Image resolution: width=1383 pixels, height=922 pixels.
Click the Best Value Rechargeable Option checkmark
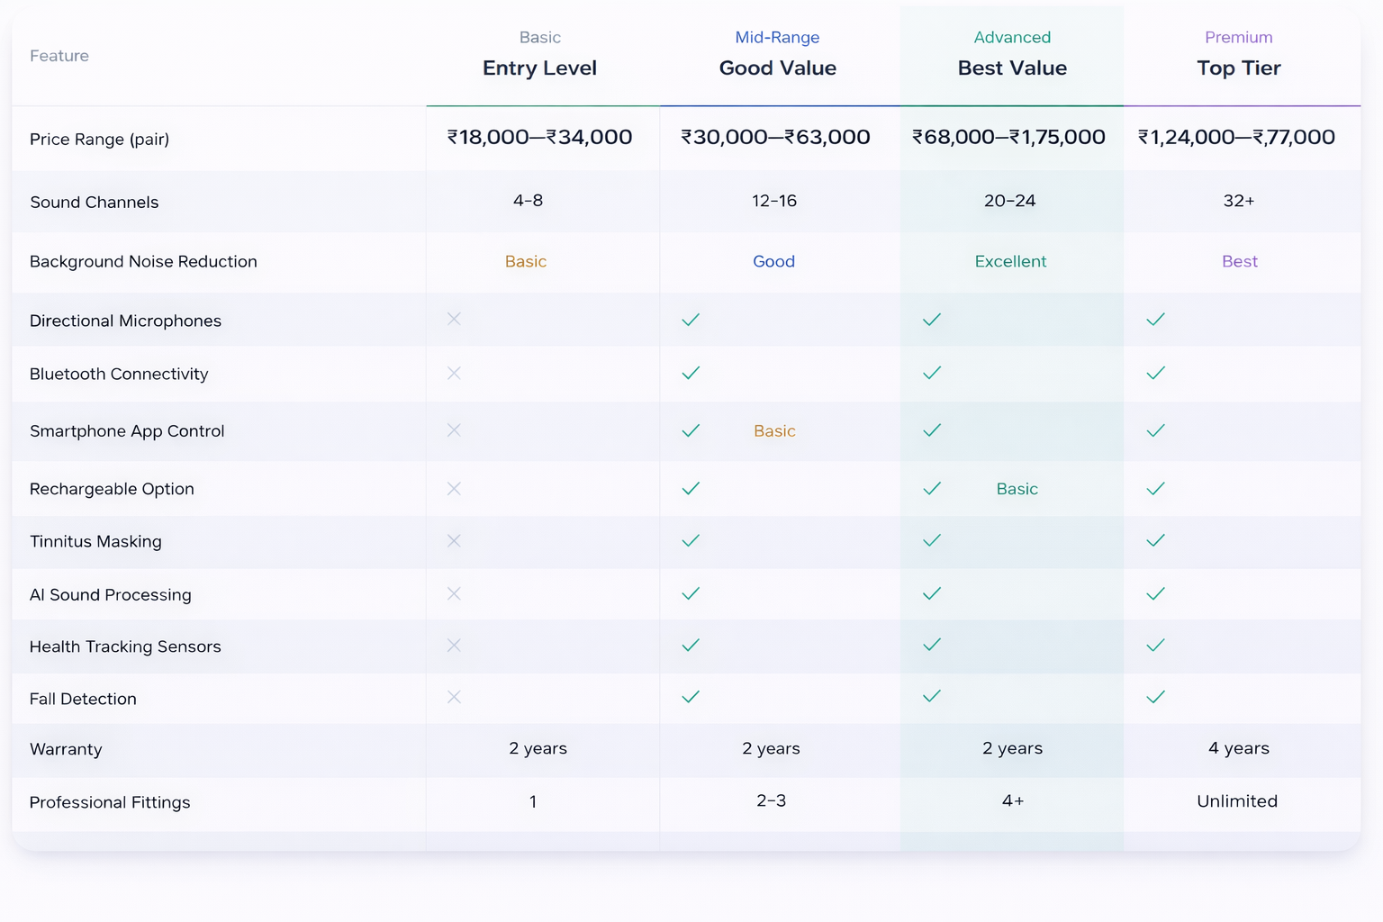tap(932, 489)
